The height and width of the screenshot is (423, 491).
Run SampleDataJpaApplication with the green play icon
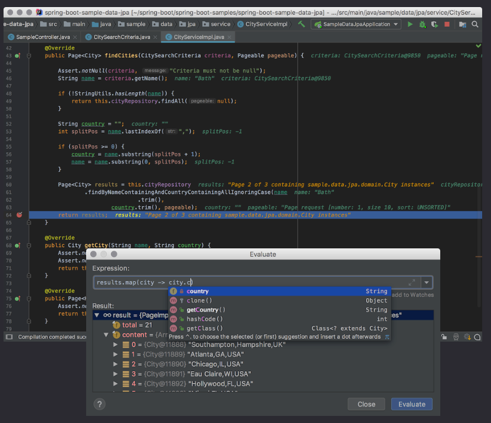point(410,24)
